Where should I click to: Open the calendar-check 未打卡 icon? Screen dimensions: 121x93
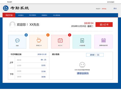[x=60, y=40]
